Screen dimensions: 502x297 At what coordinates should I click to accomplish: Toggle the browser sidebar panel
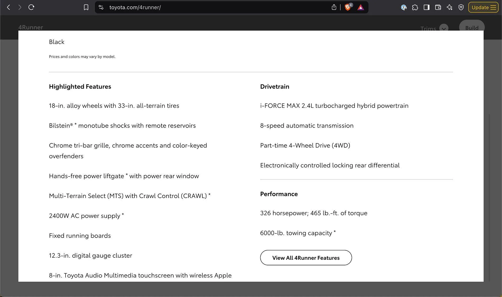click(x=426, y=7)
